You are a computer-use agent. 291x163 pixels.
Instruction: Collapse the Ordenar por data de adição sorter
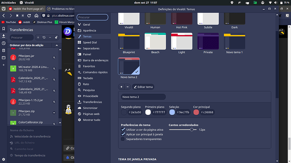coord(57,45)
